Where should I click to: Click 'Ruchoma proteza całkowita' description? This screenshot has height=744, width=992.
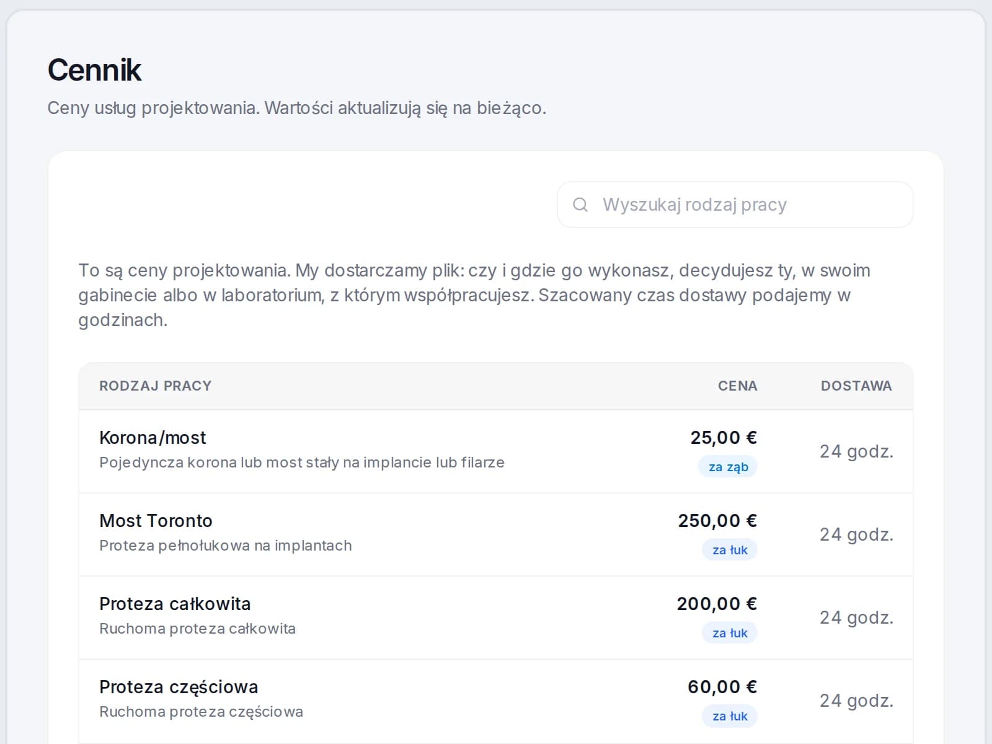(197, 629)
